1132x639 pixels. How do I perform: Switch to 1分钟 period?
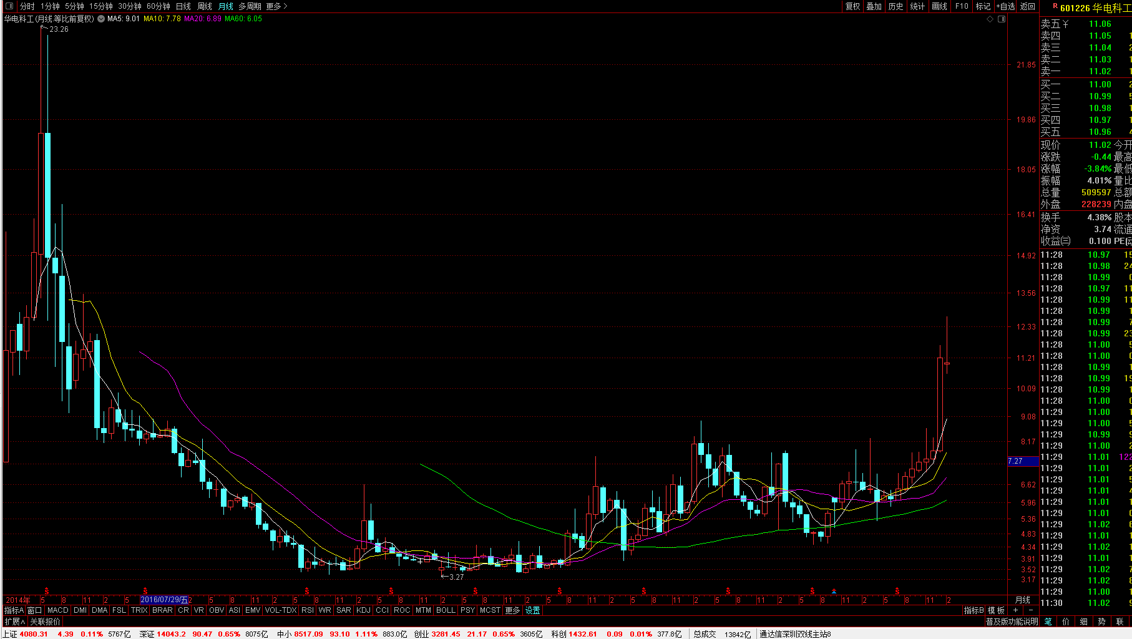50,6
